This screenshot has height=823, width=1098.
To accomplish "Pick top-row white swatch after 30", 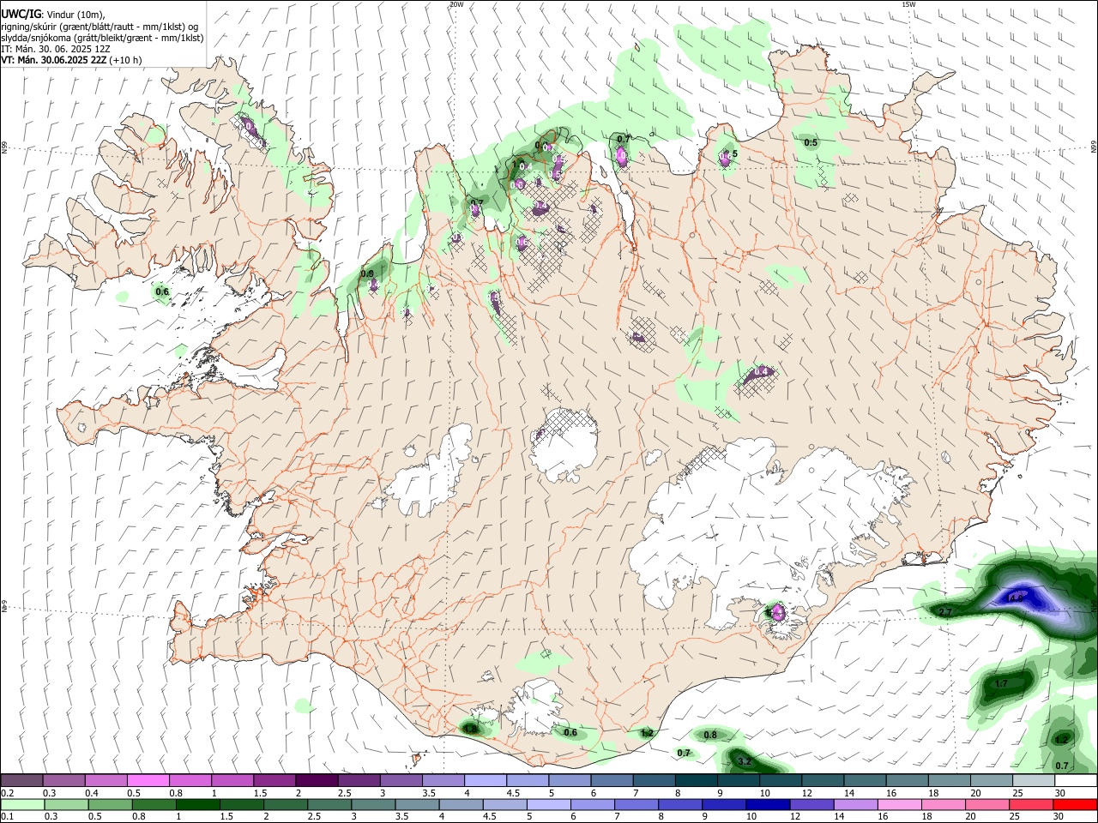I will pyautogui.click(x=1075, y=781).
